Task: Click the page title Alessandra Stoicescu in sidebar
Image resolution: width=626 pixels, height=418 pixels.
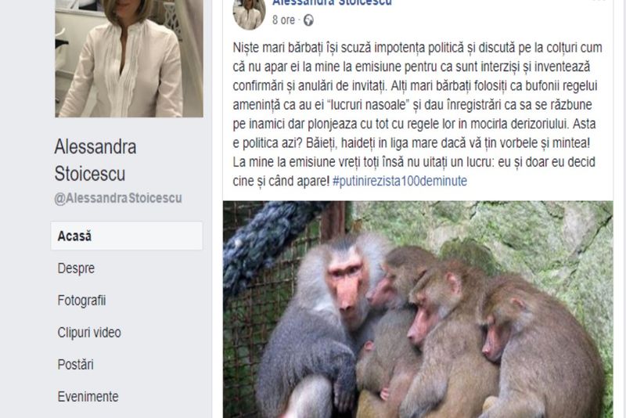Action: 95,160
